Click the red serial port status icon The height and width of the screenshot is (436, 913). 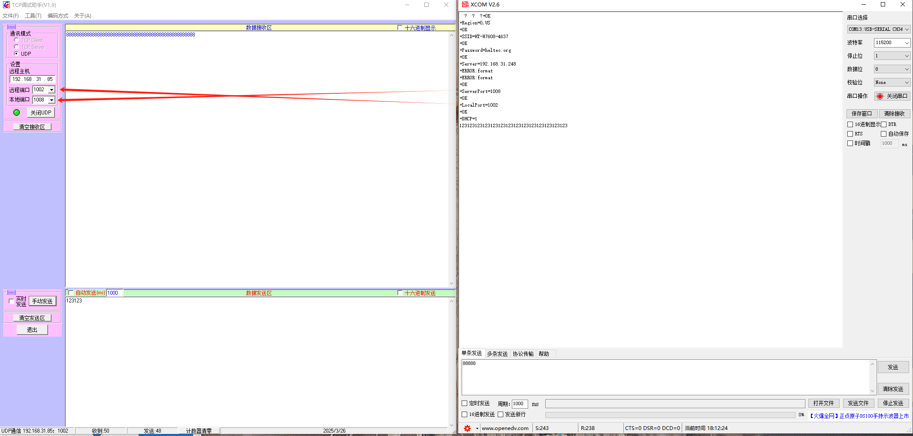(880, 96)
